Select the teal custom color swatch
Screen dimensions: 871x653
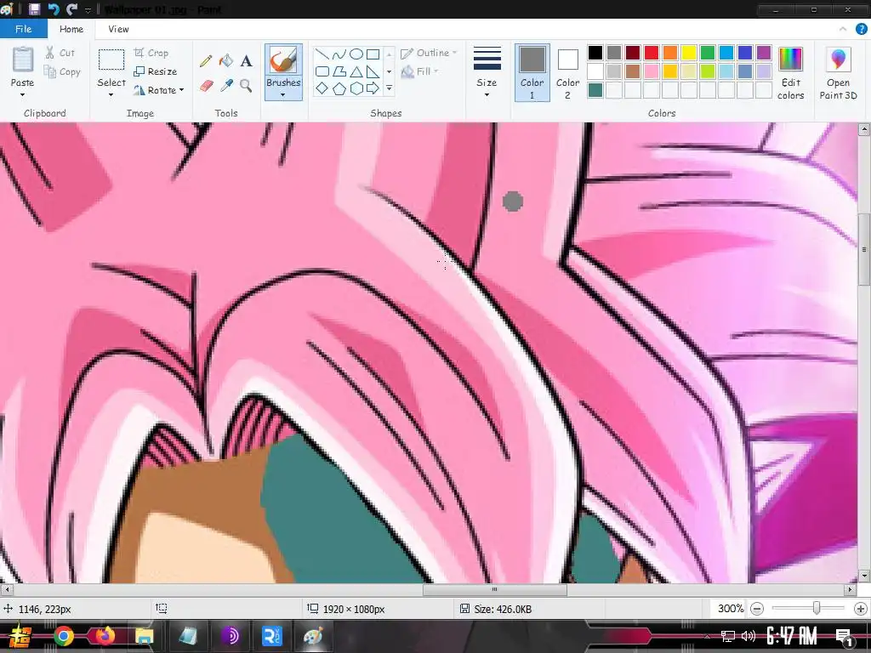click(x=595, y=90)
